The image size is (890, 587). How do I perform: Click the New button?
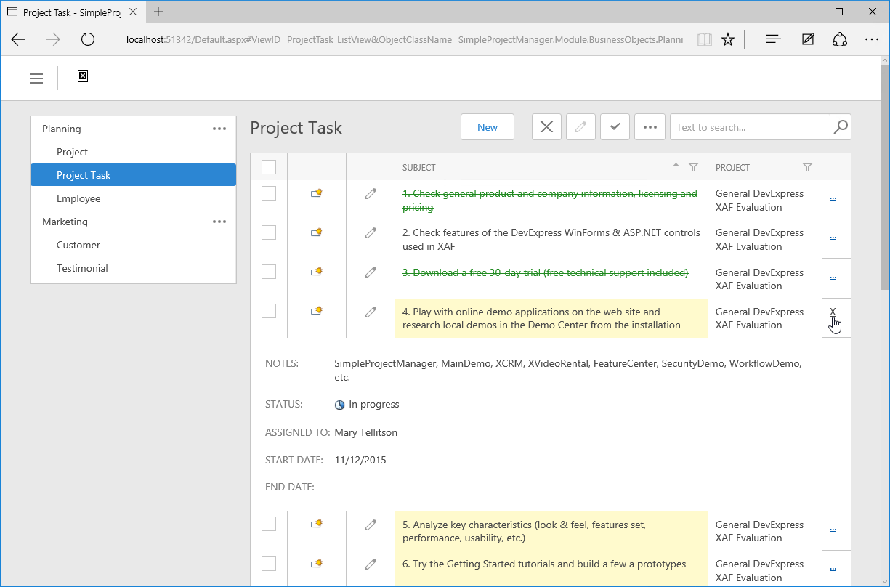pos(488,127)
